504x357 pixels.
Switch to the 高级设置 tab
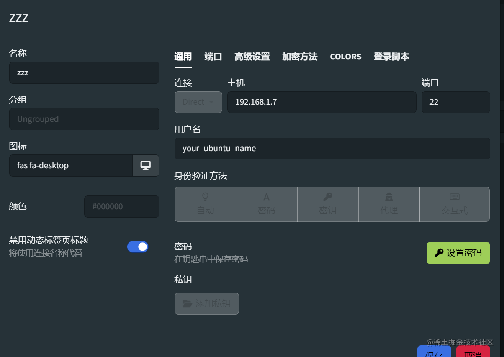[x=252, y=56]
